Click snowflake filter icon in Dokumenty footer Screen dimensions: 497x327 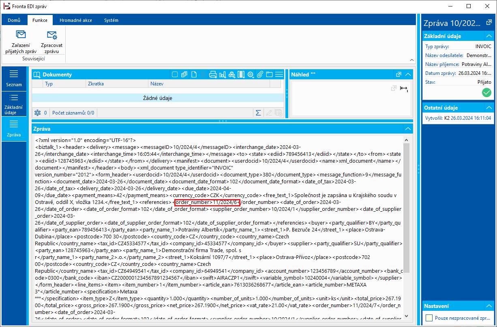coord(37,113)
